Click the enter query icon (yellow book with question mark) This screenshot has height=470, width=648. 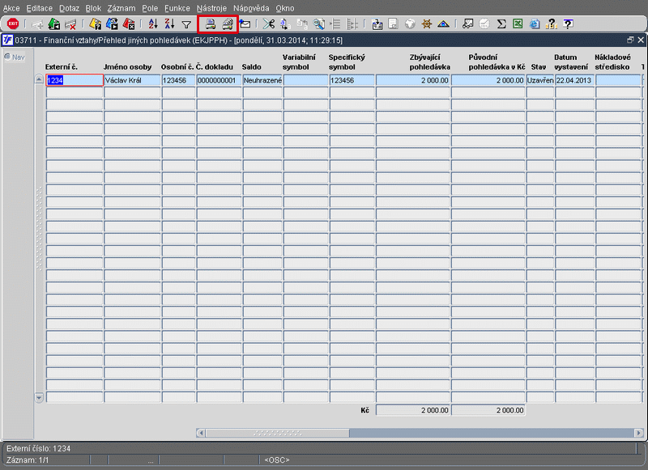[x=95, y=24]
